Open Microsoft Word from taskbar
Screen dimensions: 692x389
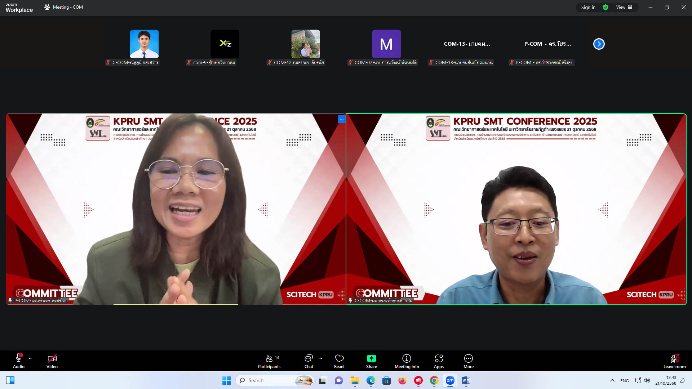[466, 380]
